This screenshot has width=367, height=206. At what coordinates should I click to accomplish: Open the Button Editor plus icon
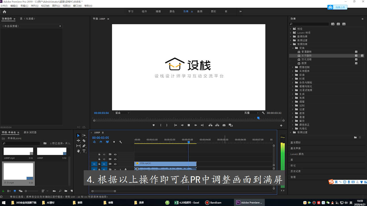(281, 125)
